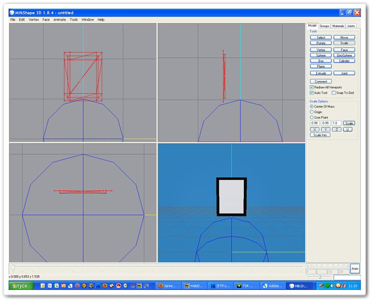Screen dimensions: 373x302
Task: Click the animation timeline slider
Action: [13, 266]
